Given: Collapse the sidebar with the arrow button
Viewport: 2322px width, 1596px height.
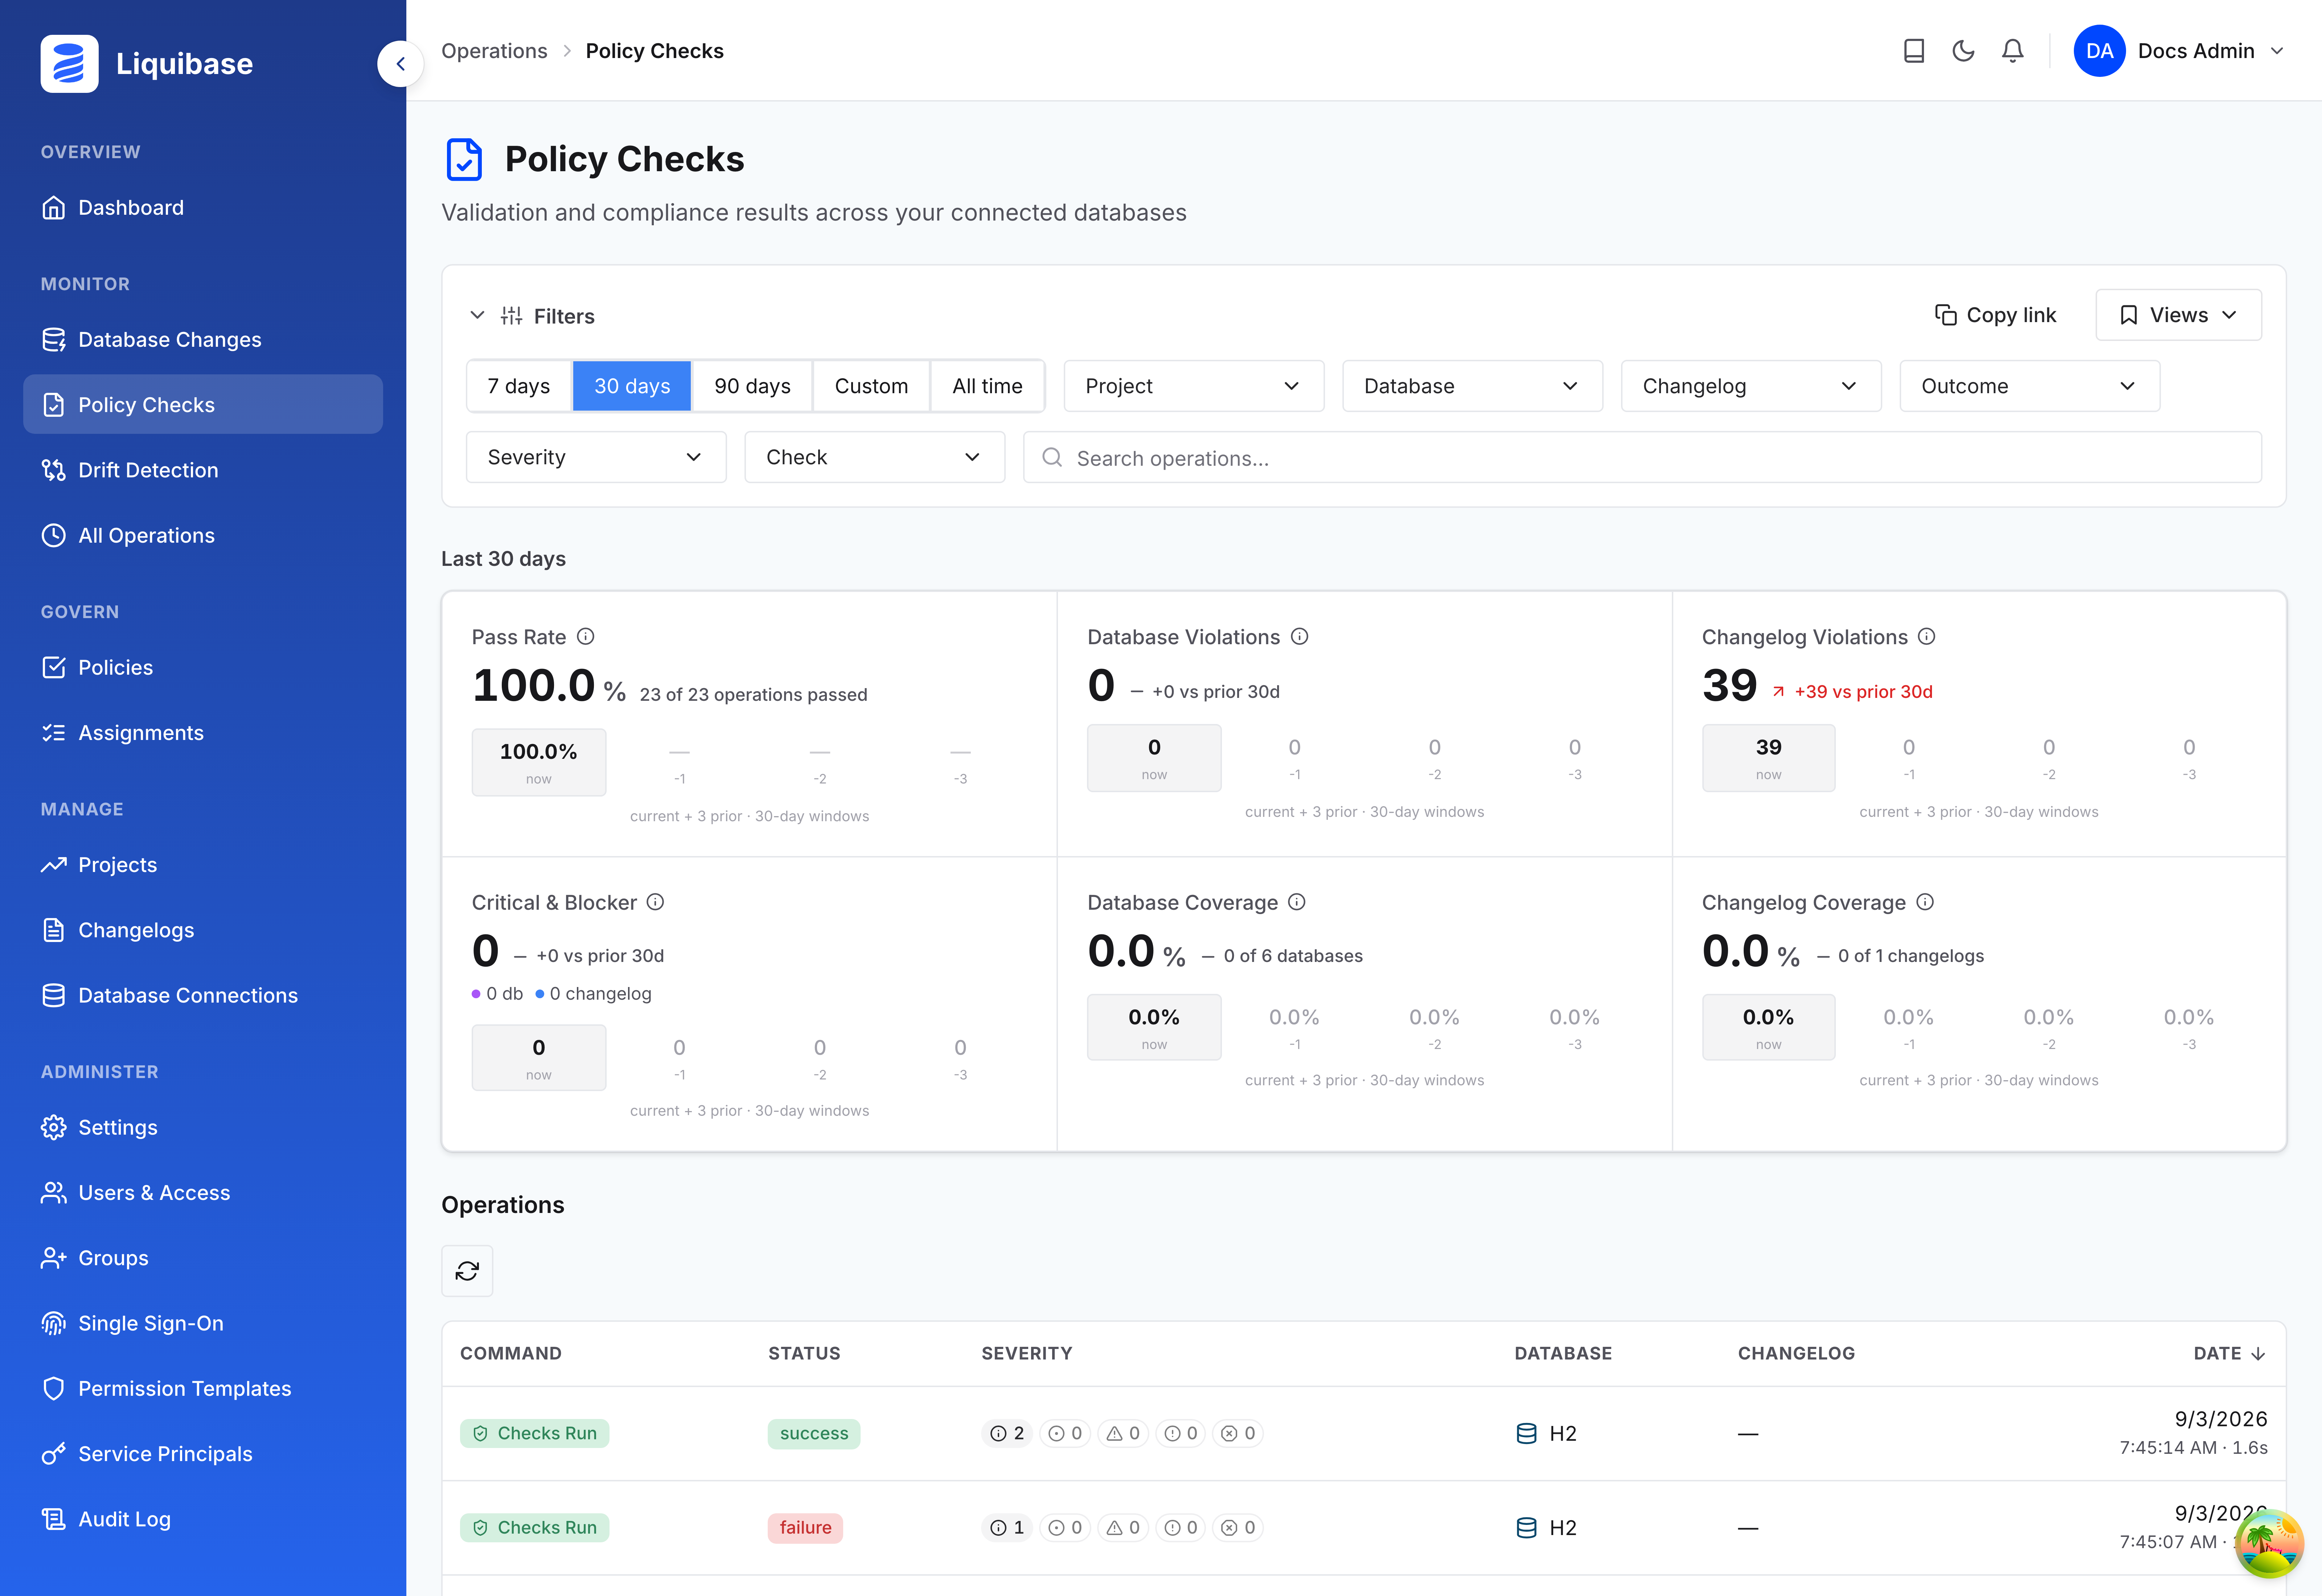Looking at the screenshot, I should 400,64.
